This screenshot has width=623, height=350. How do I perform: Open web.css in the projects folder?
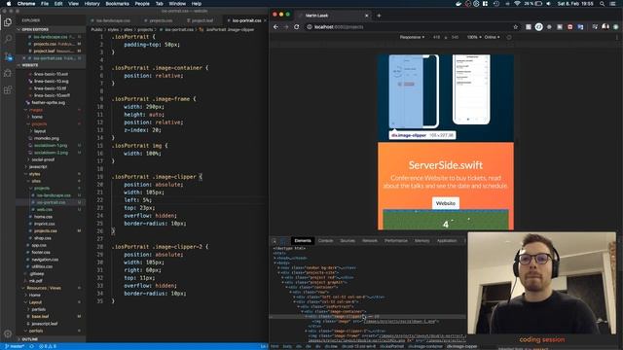click(x=44, y=210)
